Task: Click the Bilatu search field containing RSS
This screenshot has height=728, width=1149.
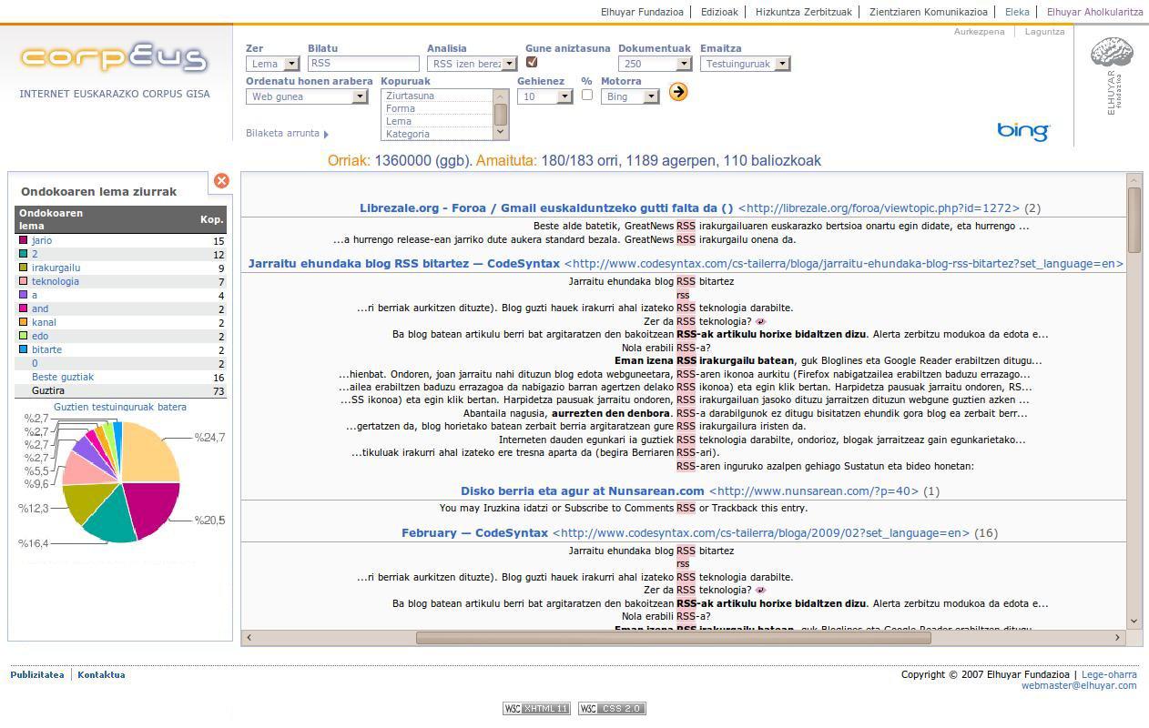Action: coord(362,64)
